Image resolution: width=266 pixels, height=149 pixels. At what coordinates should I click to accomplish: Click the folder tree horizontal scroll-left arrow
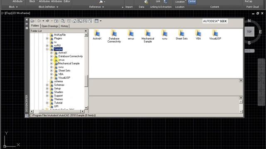point(32,111)
